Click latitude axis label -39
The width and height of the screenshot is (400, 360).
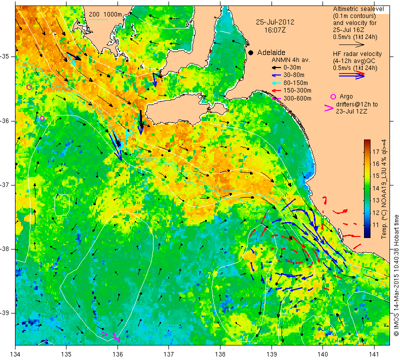tap(5, 313)
